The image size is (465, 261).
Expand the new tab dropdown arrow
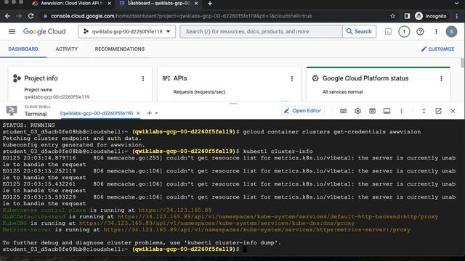coord(156,113)
